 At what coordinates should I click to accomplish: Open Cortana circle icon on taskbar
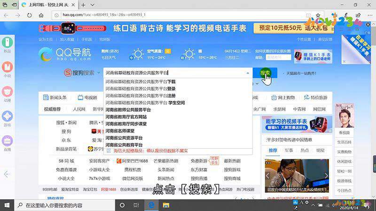[122, 205]
